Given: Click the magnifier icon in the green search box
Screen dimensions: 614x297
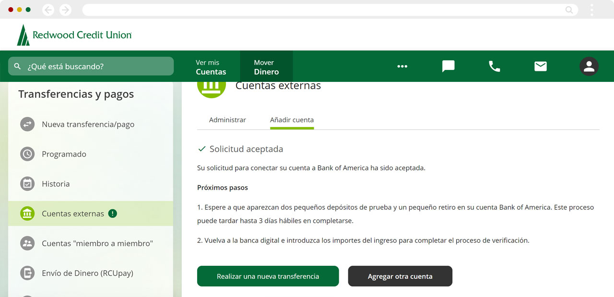Looking at the screenshot, I should tap(18, 66).
